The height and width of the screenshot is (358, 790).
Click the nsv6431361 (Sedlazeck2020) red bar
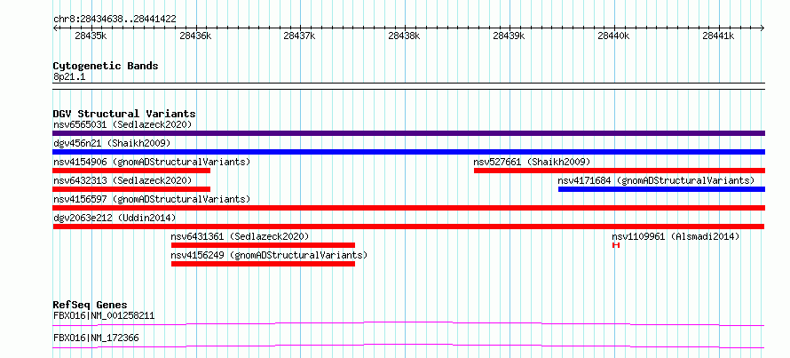pos(263,245)
